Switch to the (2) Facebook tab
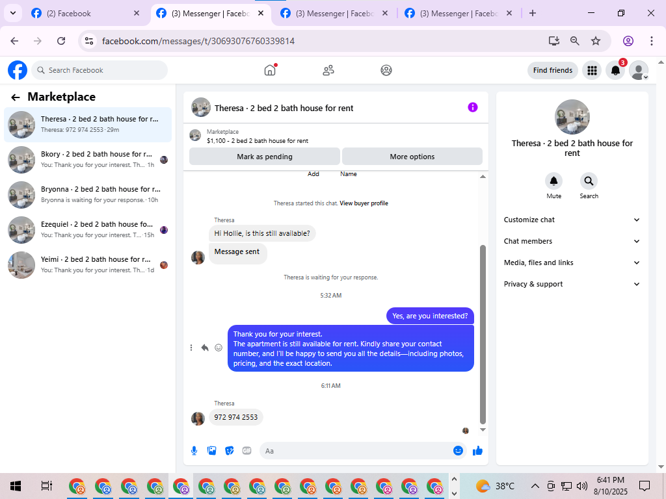The image size is (666, 499). pos(85,14)
